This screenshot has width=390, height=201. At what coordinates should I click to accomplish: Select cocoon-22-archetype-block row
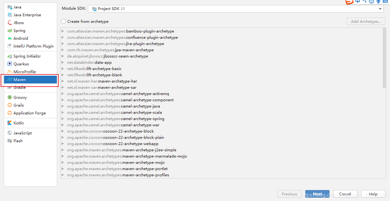pyautogui.click(x=222, y=131)
